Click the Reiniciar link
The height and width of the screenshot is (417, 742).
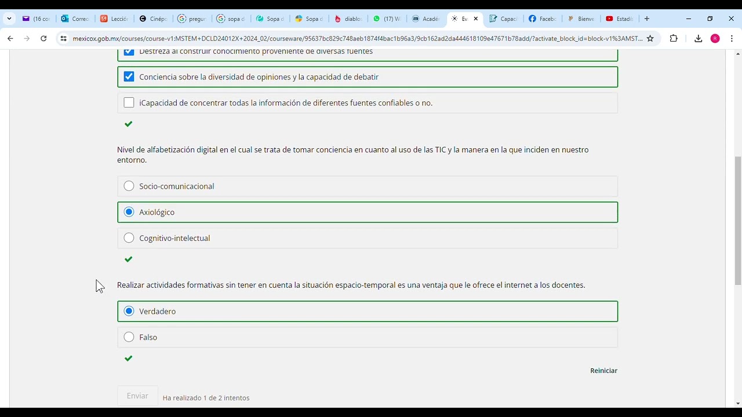point(603,371)
